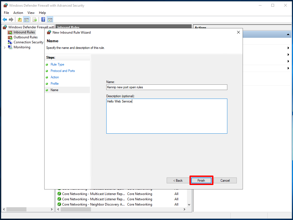Click the rules list scroll-right arrow
293x220 pixels.
click(184, 209)
